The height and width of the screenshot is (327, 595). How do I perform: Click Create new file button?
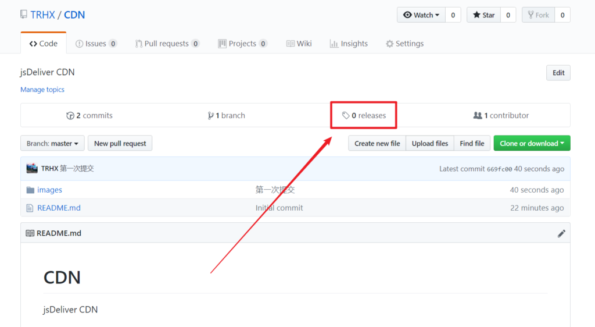(x=377, y=143)
